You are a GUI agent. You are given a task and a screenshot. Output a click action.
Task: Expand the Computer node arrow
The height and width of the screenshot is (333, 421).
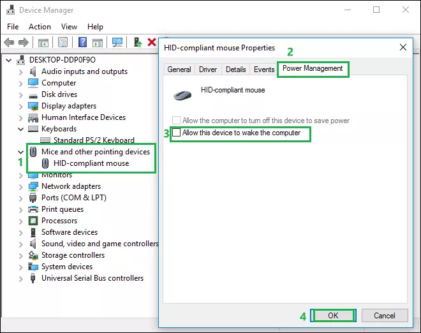20,84
